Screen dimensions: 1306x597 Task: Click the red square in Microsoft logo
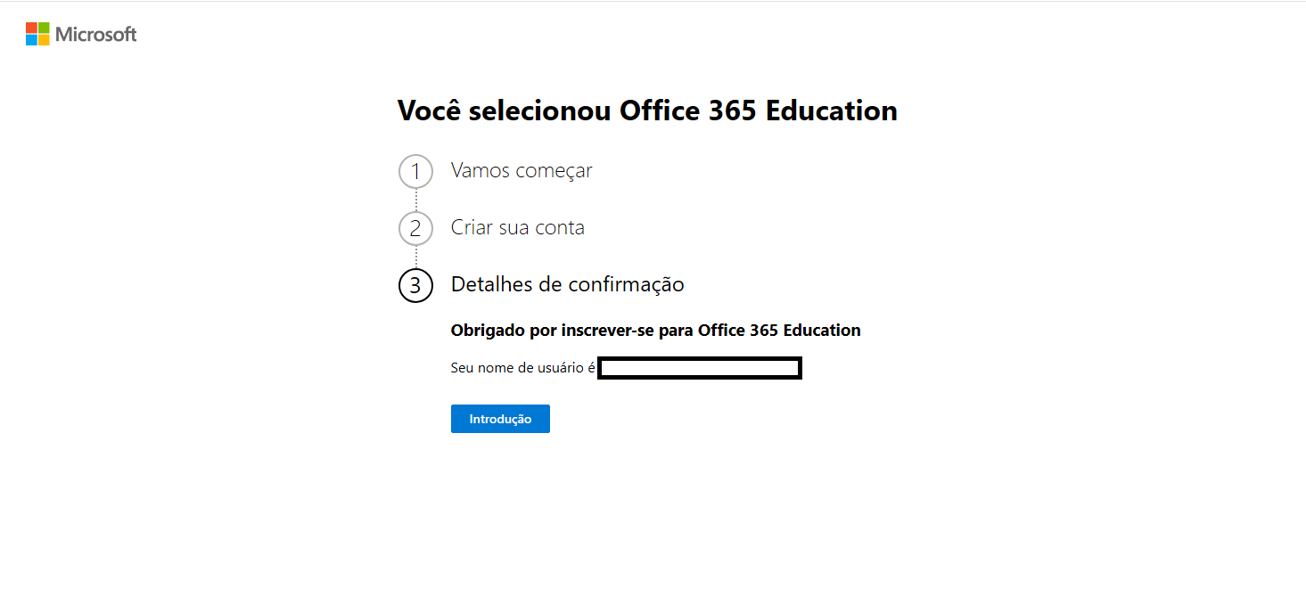pos(30,28)
